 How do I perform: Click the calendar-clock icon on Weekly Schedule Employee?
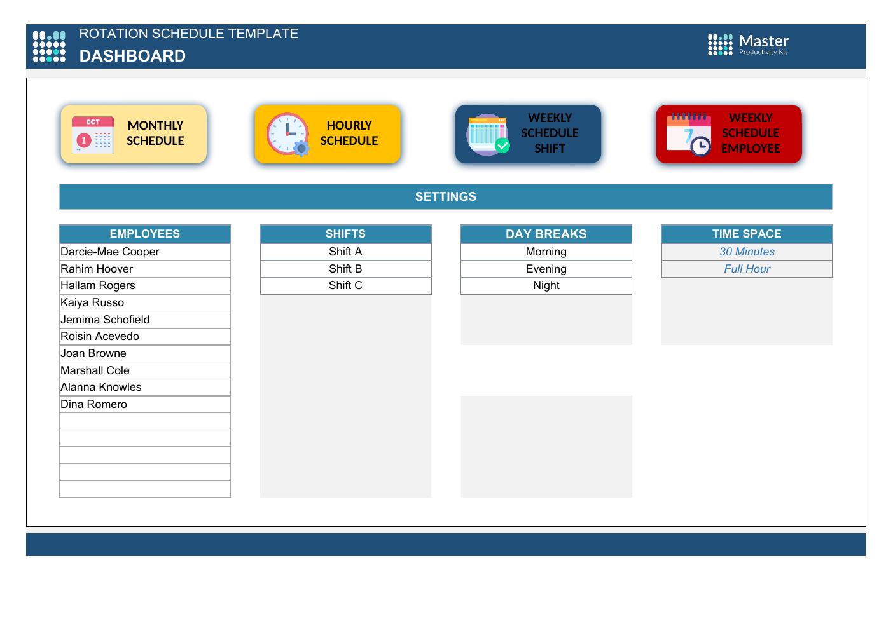pyautogui.click(x=689, y=134)
